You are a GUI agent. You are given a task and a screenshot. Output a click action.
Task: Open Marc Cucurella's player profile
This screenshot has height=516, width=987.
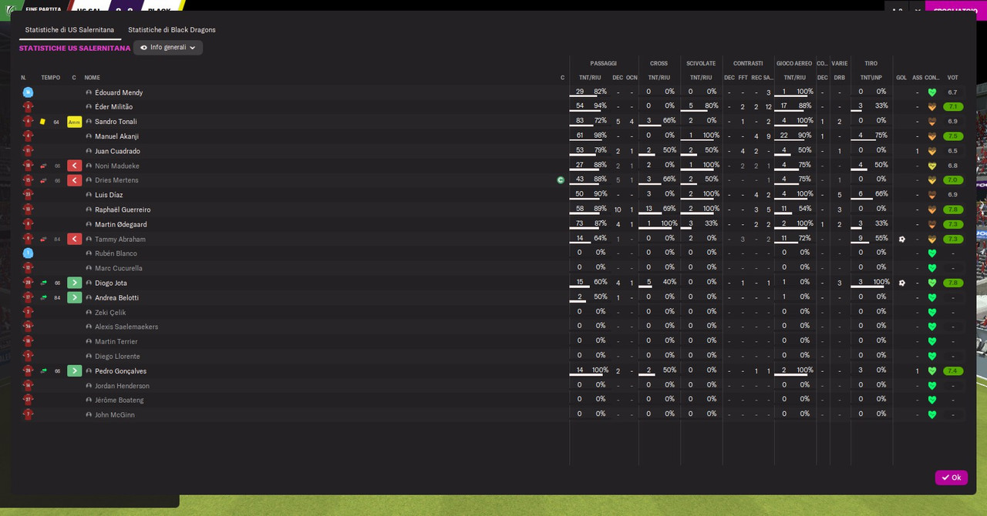coord(118,268)
